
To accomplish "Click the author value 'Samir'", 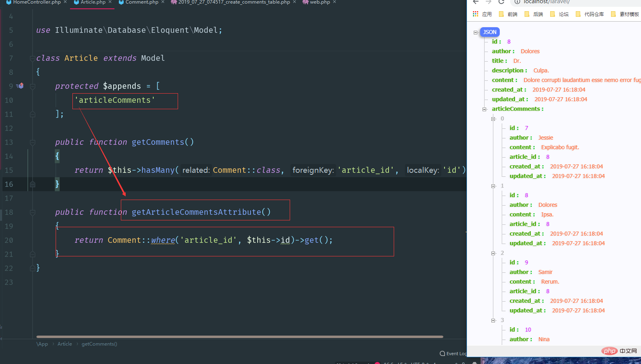I will click(545, 272).
